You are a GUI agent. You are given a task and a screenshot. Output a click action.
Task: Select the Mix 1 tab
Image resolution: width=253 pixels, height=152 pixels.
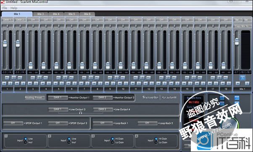pos(17,14)
